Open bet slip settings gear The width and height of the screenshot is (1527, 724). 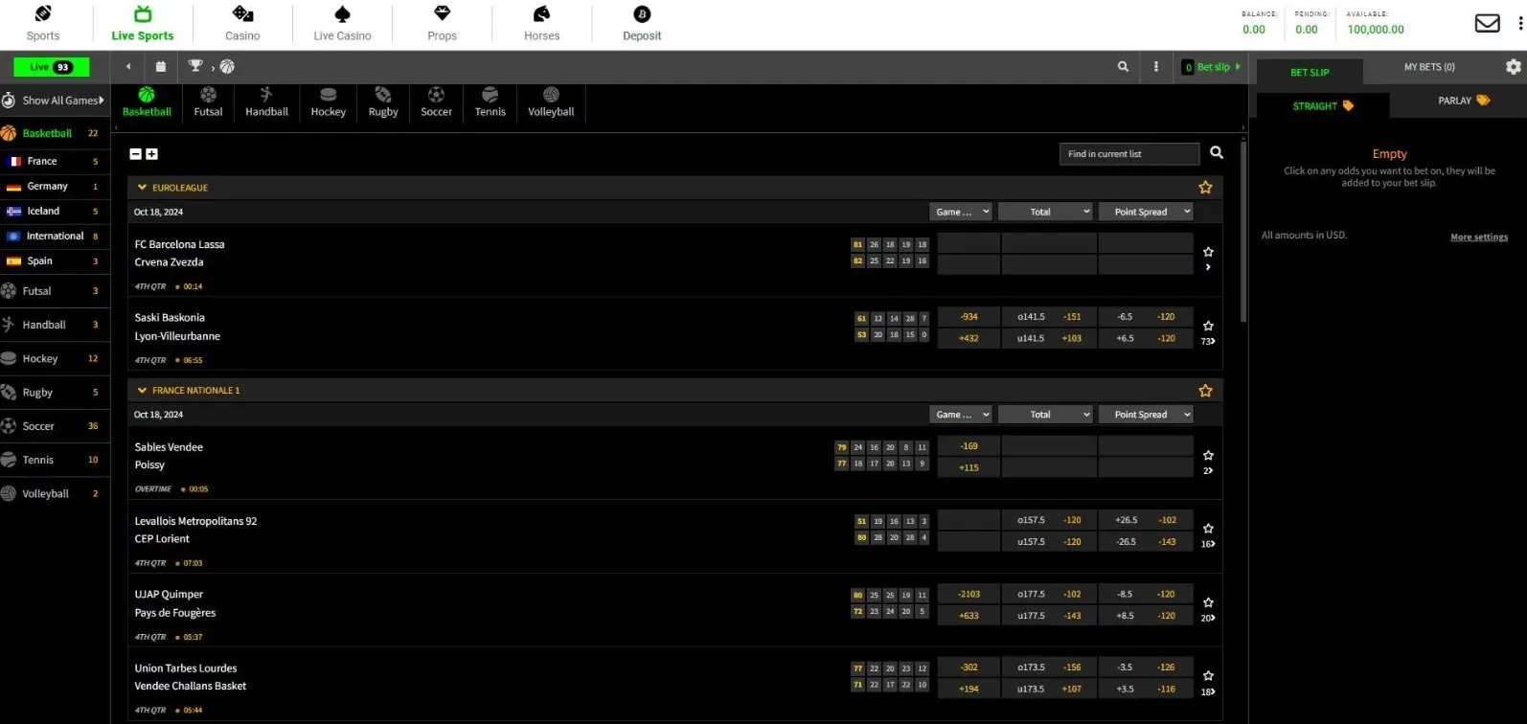[x=1514, y=67]
